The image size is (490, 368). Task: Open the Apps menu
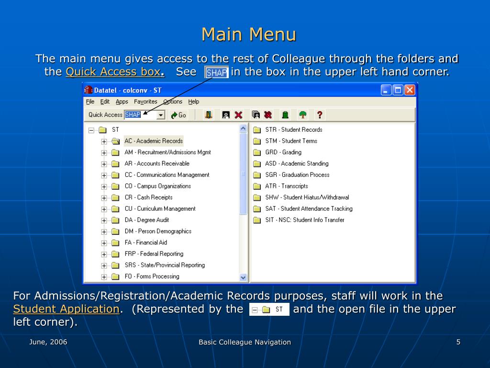tap(122, 102)
